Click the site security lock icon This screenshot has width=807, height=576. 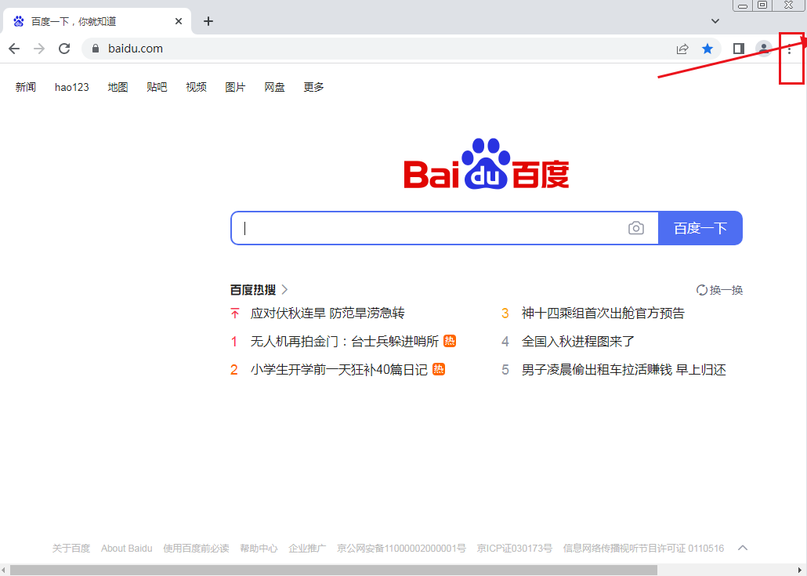(95, 48)
